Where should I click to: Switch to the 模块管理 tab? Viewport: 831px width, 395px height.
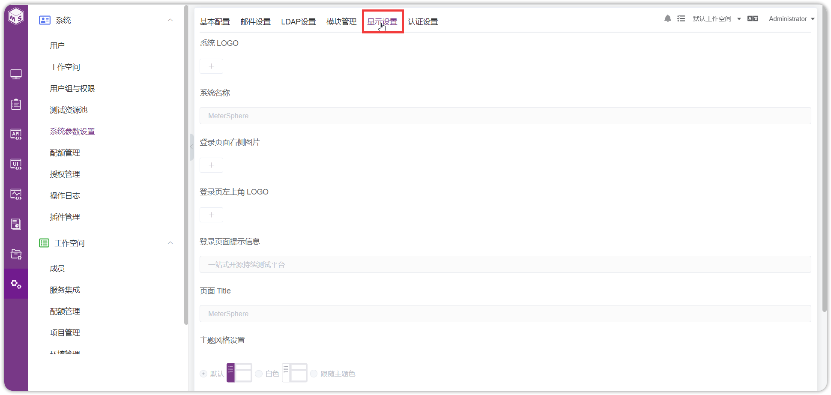[341, 22]
